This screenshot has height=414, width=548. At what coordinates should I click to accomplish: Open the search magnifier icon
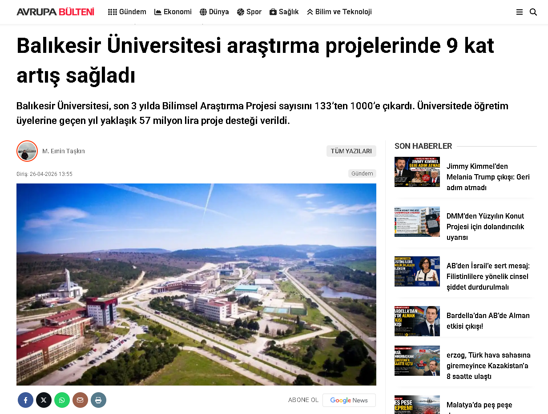[533, 12]
